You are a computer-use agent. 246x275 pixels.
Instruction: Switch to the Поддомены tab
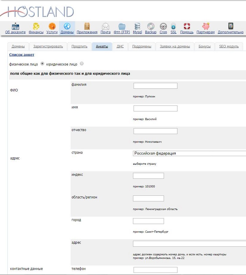[142, 46]
